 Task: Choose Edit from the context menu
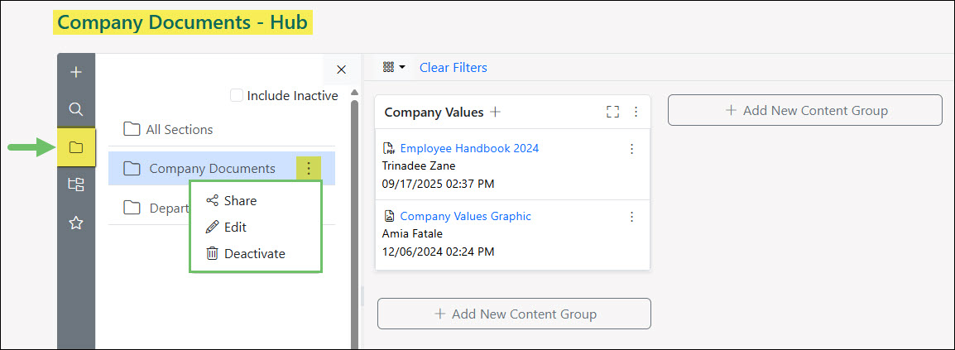point(235,227)
